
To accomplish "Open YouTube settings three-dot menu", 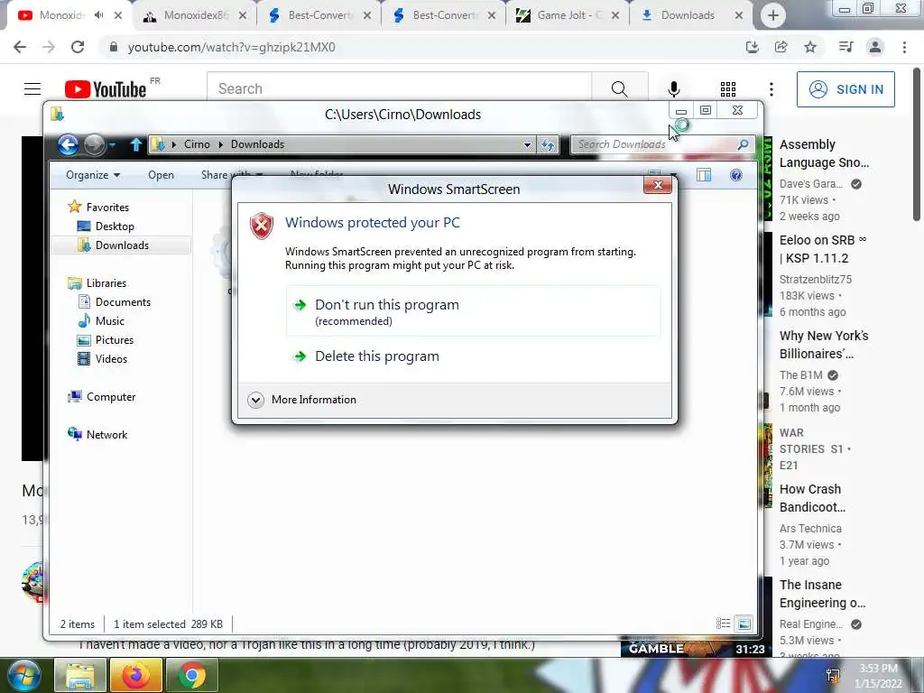I will pos(772,89).
